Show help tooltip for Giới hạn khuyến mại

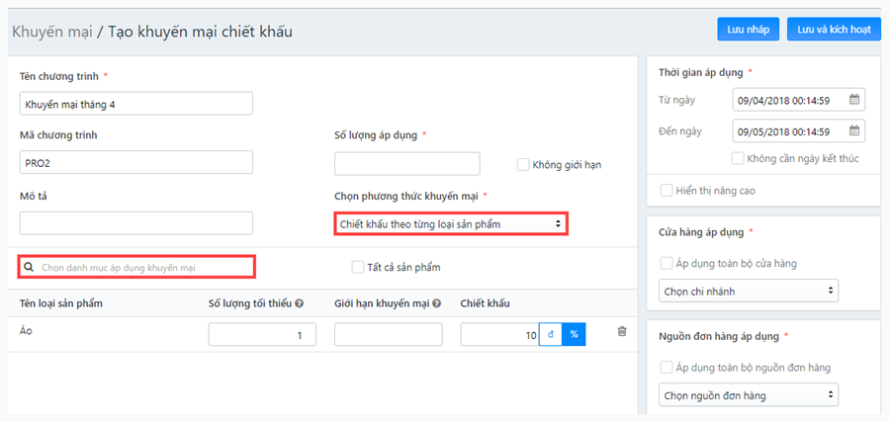coord(436,303)
